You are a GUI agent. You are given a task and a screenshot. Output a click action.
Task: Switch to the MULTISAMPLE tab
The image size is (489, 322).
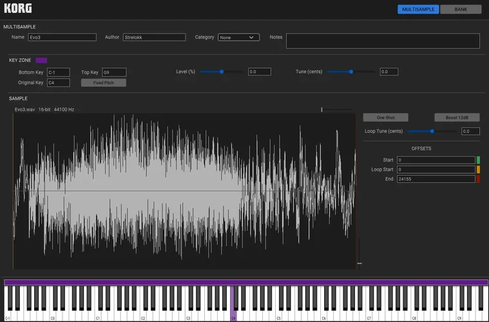(x=418, y=9)
